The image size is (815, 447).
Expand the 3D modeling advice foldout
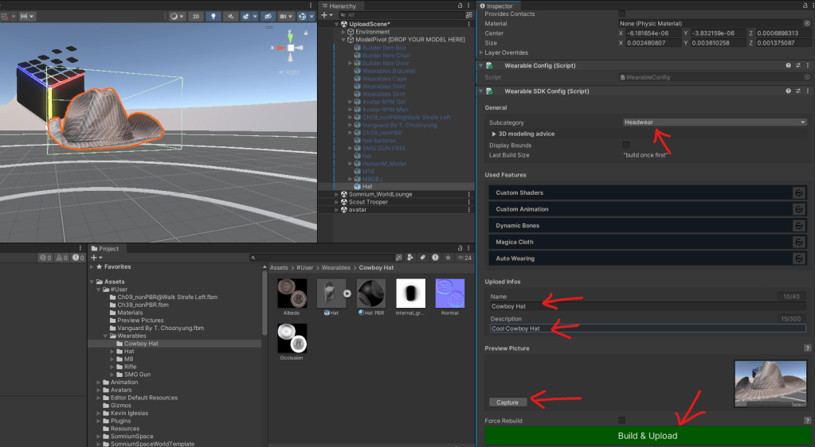click(x=494, y=134)
